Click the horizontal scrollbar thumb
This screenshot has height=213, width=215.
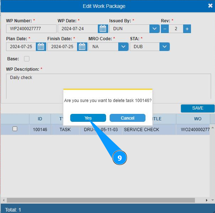pos(101,200)
